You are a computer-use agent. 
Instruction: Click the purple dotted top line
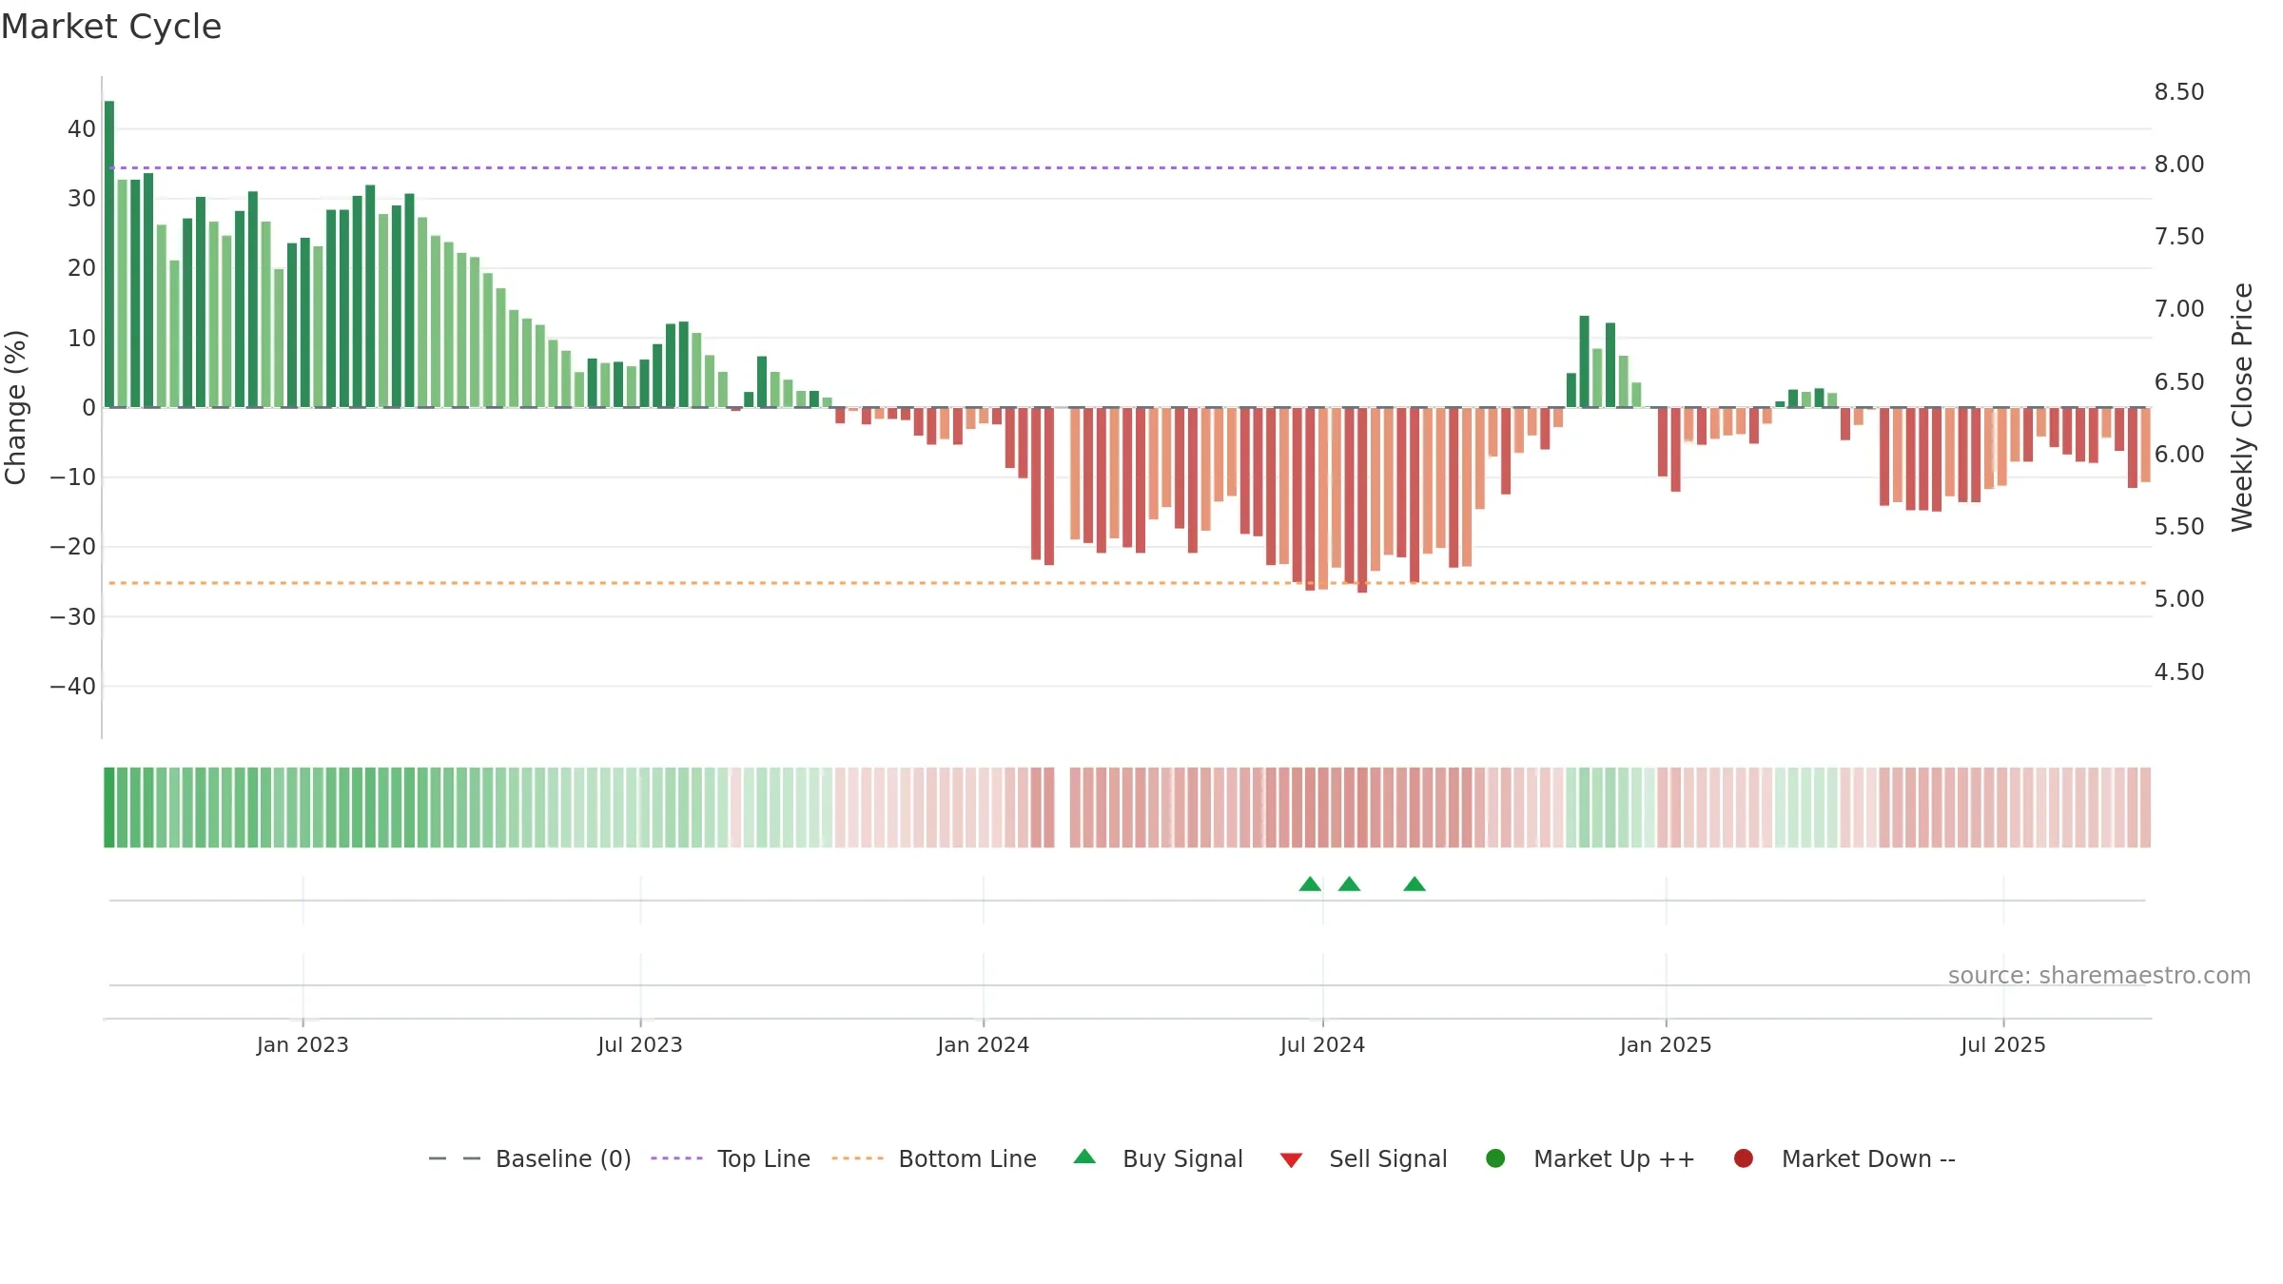pos(1127,167)
